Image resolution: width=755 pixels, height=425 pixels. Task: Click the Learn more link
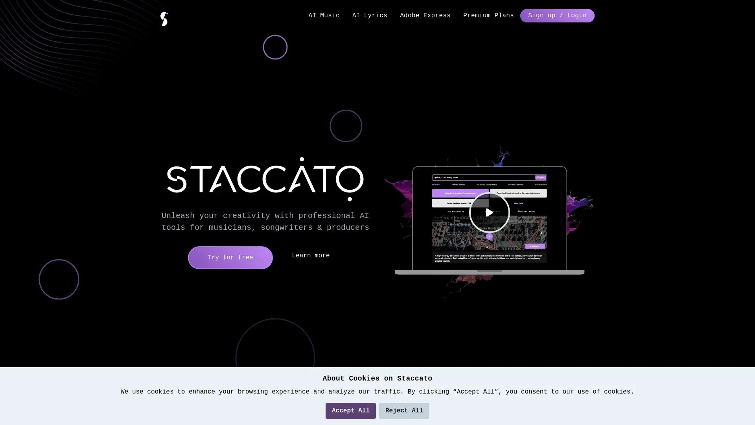click(311, 255)
